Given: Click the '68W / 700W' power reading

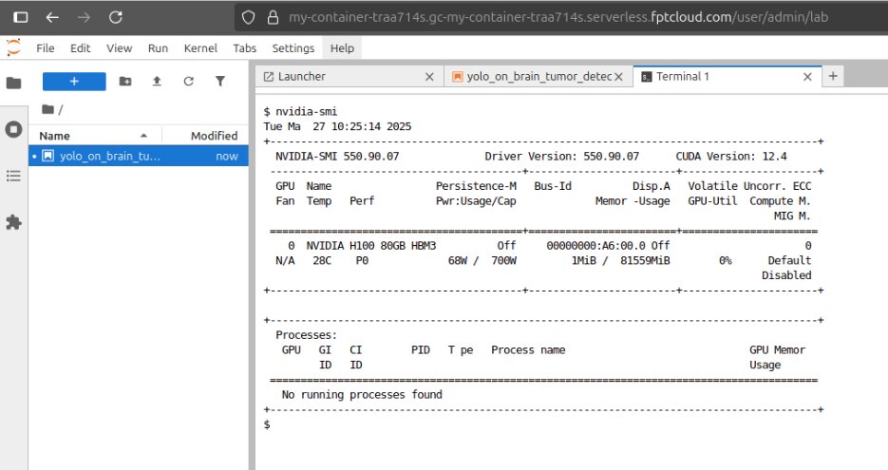Looking at the screenshot, I should (482, 260).
